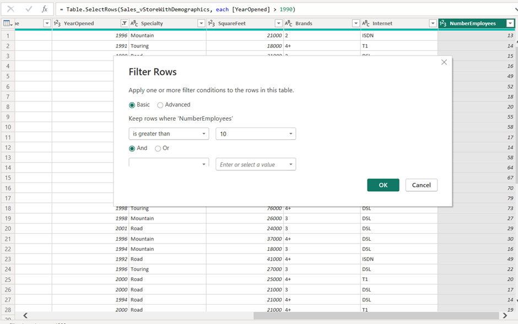Click the table icon in header corner
The height and width of the screenshot is (324, 518).
tap(7, 23)
